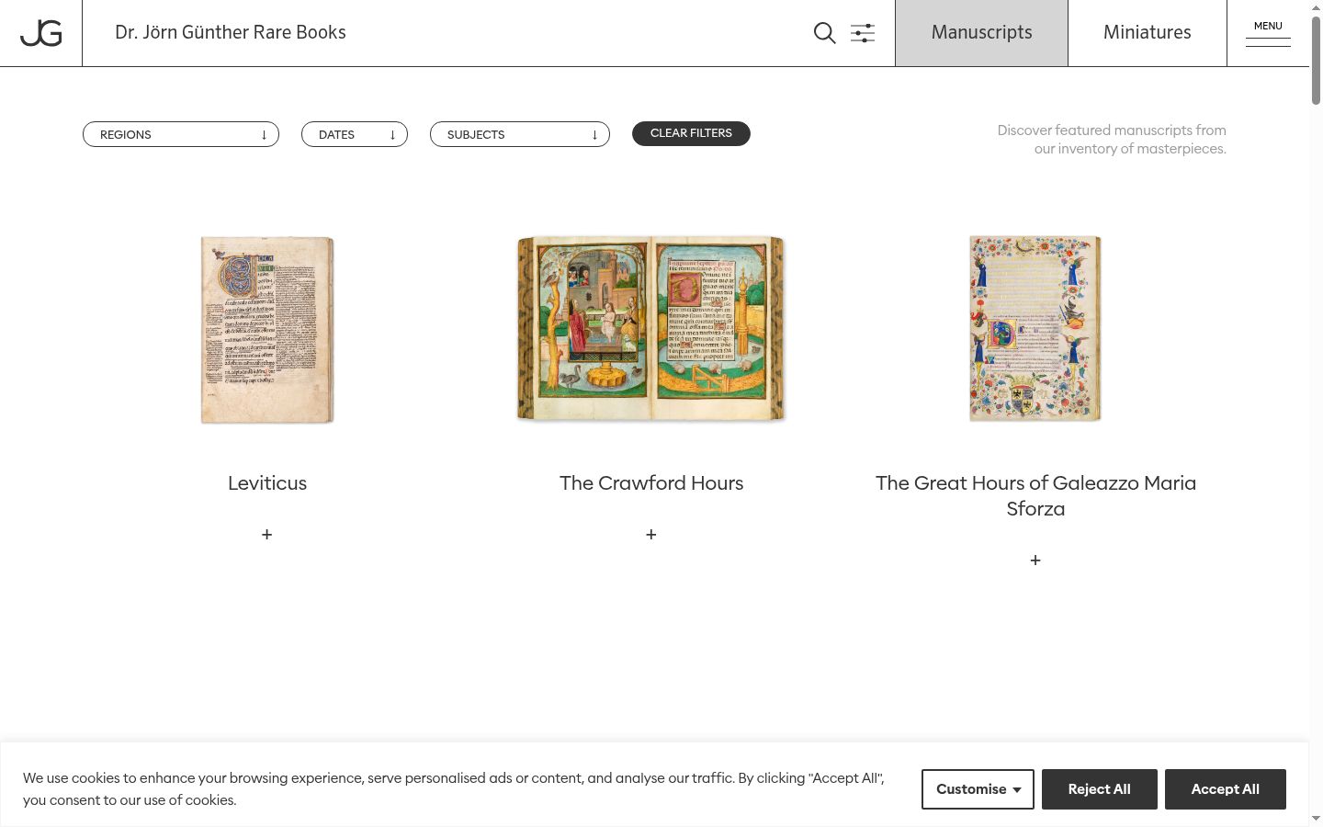Open the search magnifier icon
Screen dimensions: 1323x827
click(x=825, y=33)
